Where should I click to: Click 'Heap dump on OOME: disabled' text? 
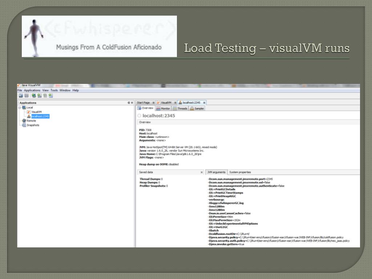(159, 164)
